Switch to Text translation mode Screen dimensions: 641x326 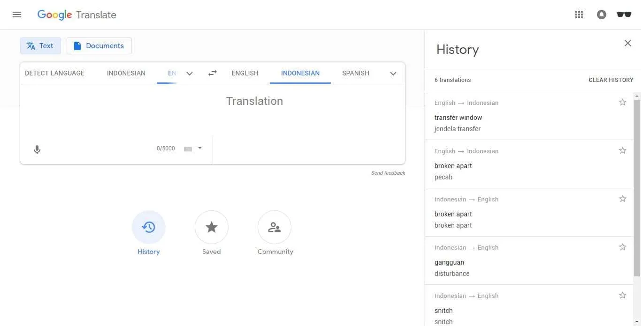pos(40,46)
